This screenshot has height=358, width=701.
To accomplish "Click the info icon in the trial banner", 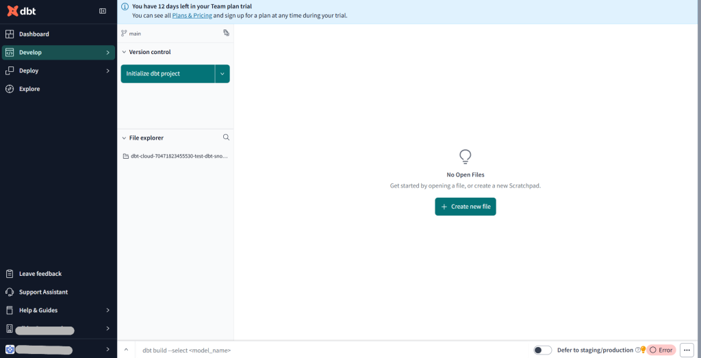I will [x=125, y=7].
